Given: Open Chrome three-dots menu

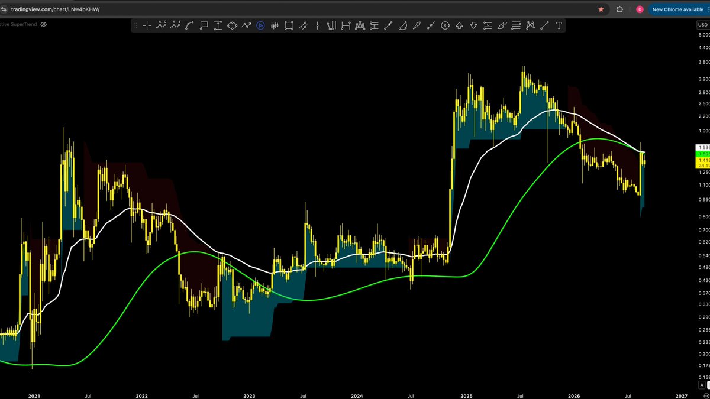Looking at the screenshot, I should click(x=709, y=9).
